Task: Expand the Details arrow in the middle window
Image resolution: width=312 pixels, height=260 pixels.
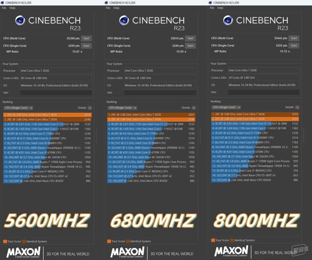Action: pyautogui.click(x=194, y=108)
